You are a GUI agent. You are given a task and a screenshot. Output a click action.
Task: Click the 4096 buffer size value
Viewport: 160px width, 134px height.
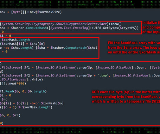pyautogui.click(x=20, y=84)
